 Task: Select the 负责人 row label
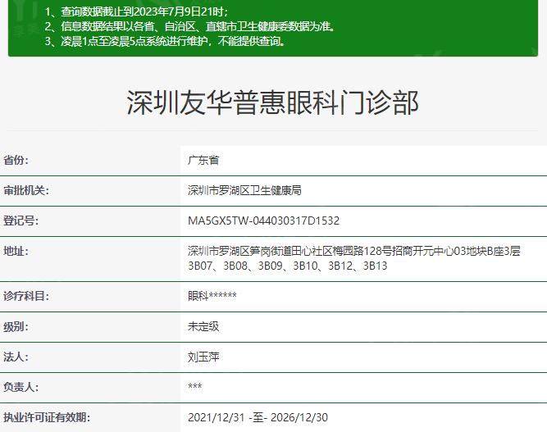pos(21,387)
